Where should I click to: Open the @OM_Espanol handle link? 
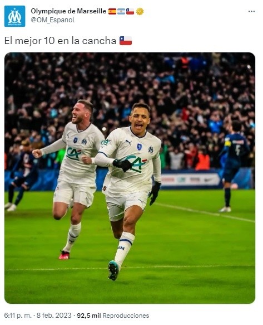point(52,20)
